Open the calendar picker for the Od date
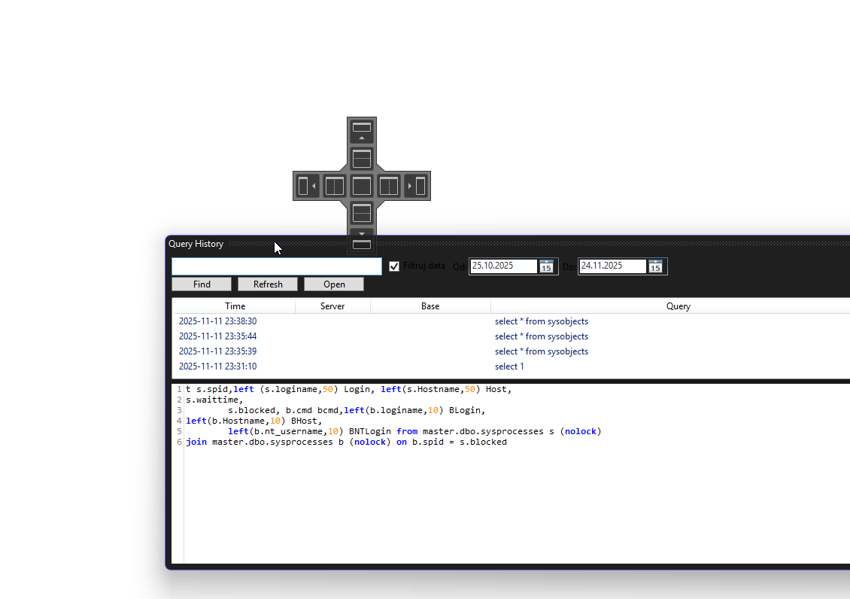Image resolution: width=850 pixels, height=599 pixels. (546, 266)
